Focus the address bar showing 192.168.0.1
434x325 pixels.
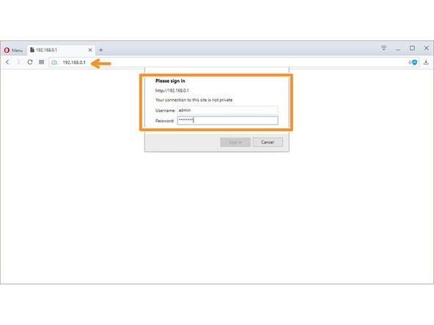234,62
